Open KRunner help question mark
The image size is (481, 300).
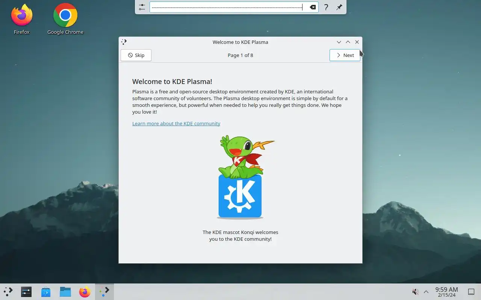tap(326, 7)
